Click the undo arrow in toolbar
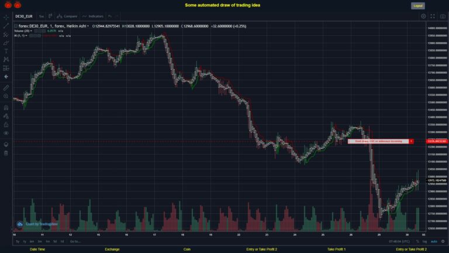The width and height of the screenshot is (449, 253). click(110, 16)
